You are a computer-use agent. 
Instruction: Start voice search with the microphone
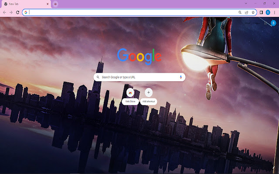pyautogui.click(x=181, y=77)
